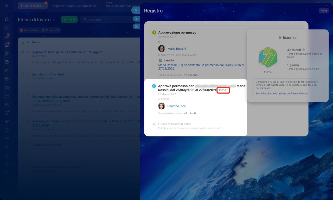333x200 pixels.
Task: Check the box for Approva la nota spese
Action: point(22,52)
